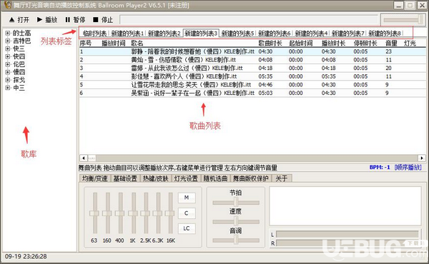Open the 随机选曲 settings tab
The height and width of the screenshot is (264, 429).
pyautogui.click(x=215, y=178)
